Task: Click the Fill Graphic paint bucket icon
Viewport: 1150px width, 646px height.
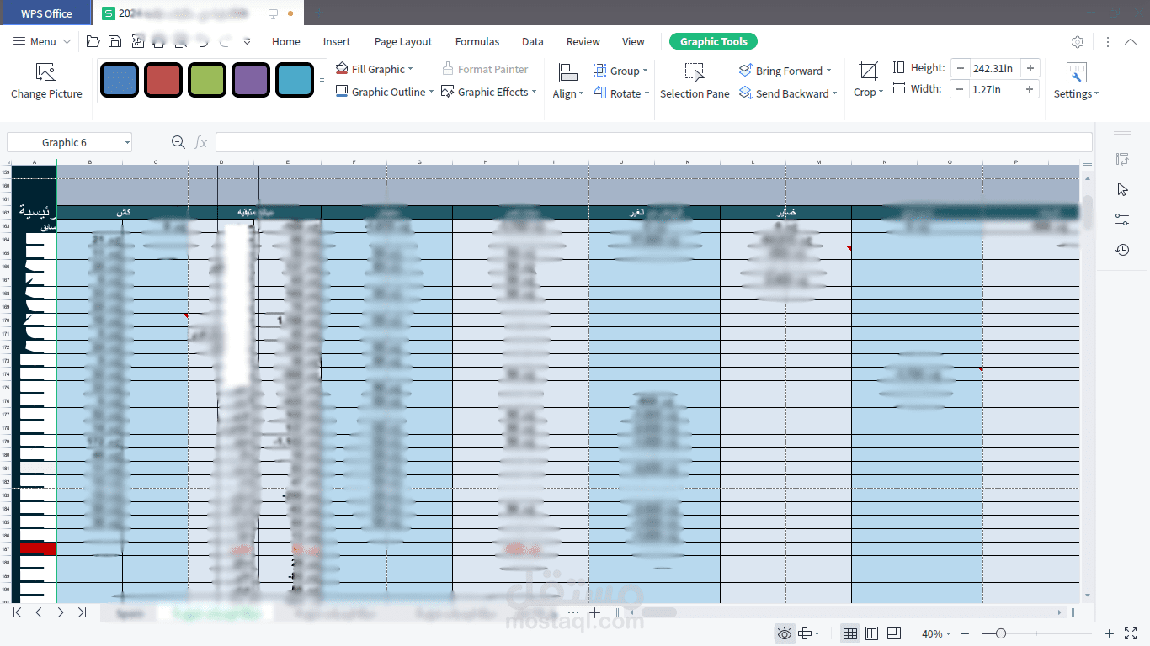Action: click(x=342, y=69)
